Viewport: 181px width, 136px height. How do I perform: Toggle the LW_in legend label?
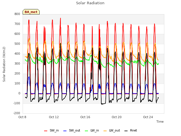click(95, 130)
